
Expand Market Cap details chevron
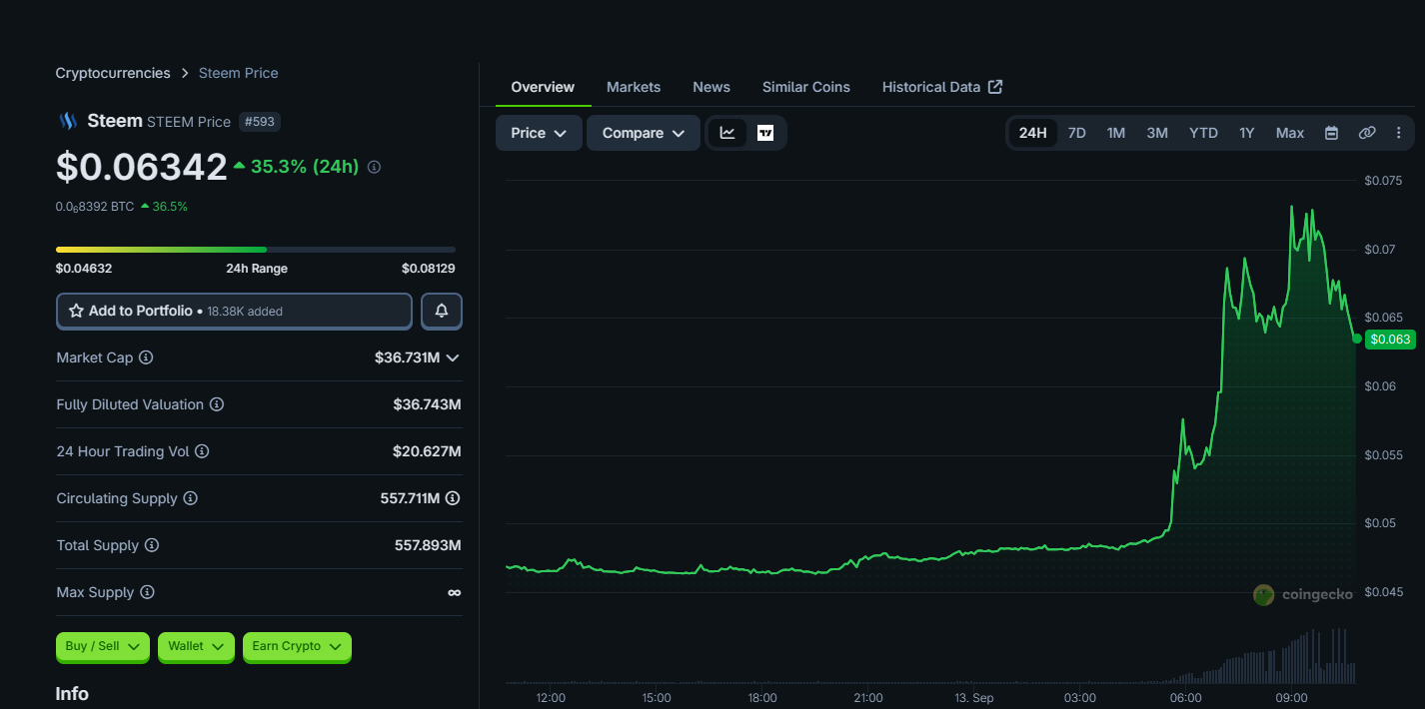point(453,357)
